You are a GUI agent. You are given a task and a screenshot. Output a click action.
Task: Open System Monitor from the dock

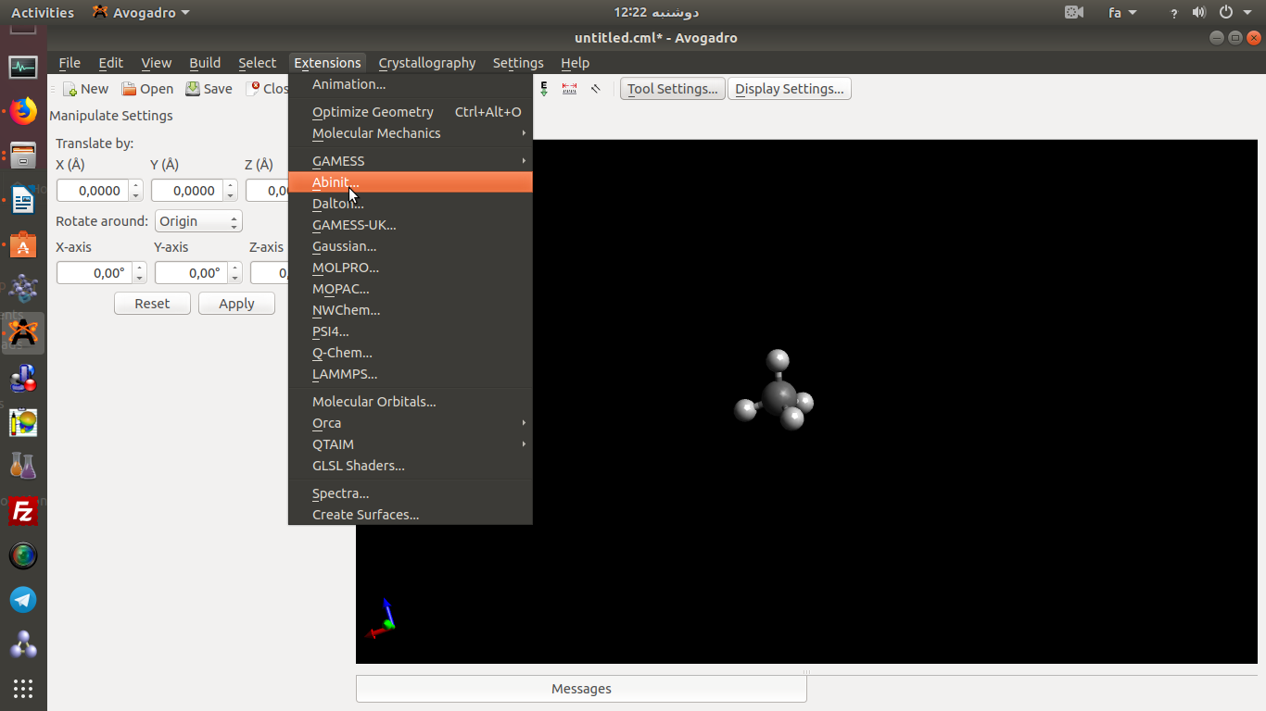tap(23, 68)
